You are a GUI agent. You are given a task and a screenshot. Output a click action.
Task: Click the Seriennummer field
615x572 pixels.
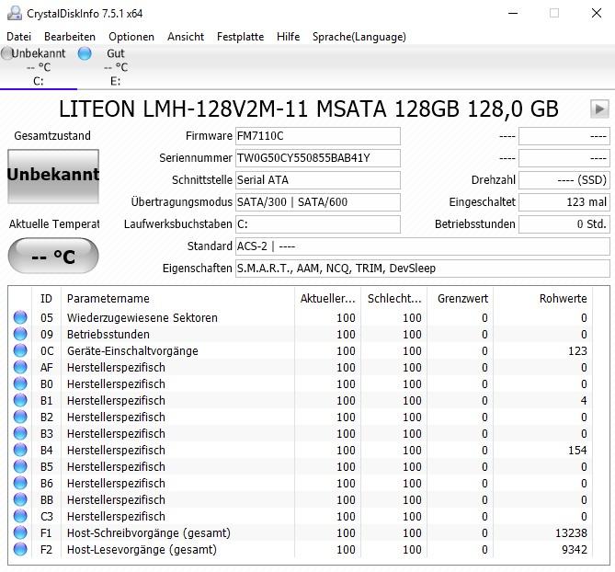point(318,158)
